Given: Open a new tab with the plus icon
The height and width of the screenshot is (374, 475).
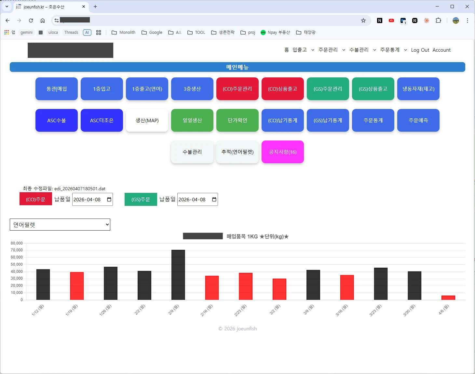Looking at the screenshot, I should (x=95, y=7).
